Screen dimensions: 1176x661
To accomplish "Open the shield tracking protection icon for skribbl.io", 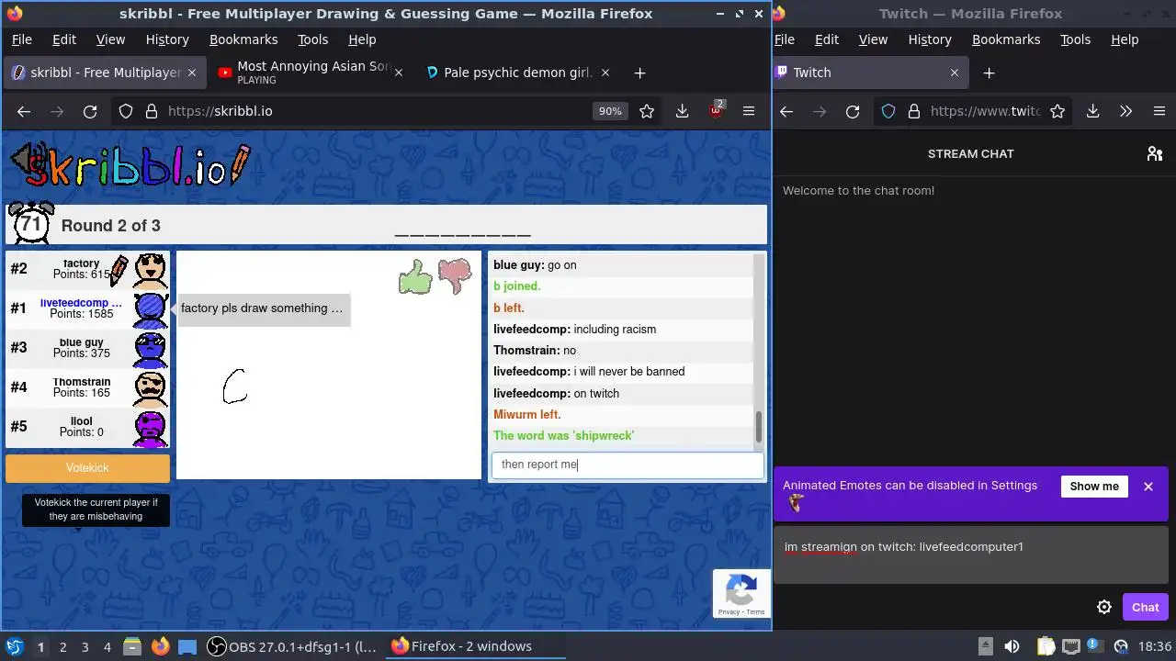I will coord(126,111).
